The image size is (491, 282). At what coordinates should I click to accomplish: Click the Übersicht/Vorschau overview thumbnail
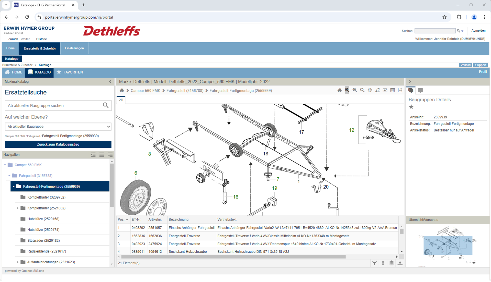click(448, 246)
